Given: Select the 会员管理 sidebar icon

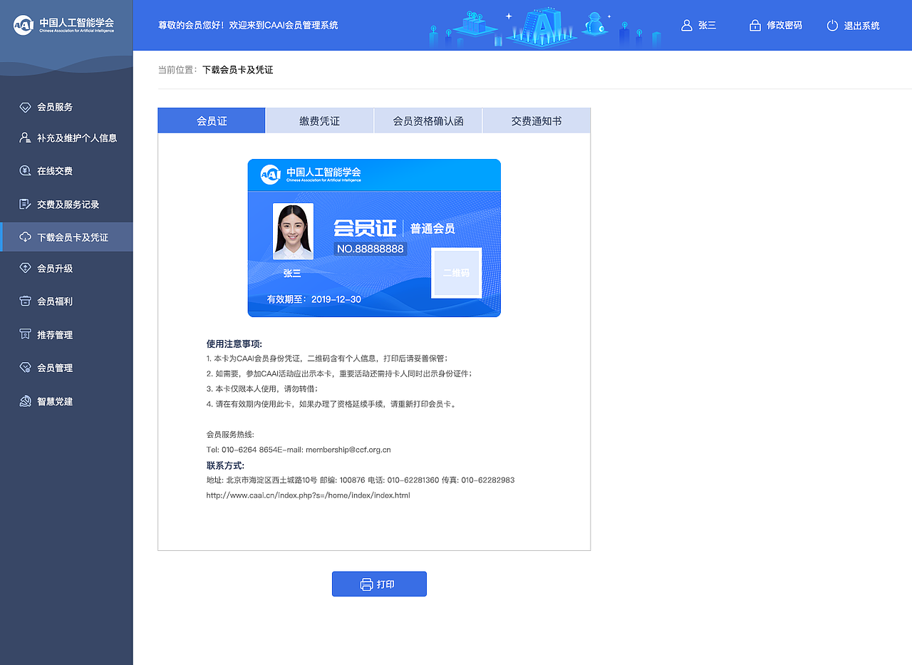Looking at the screenshot, I should tap(25, 368).
